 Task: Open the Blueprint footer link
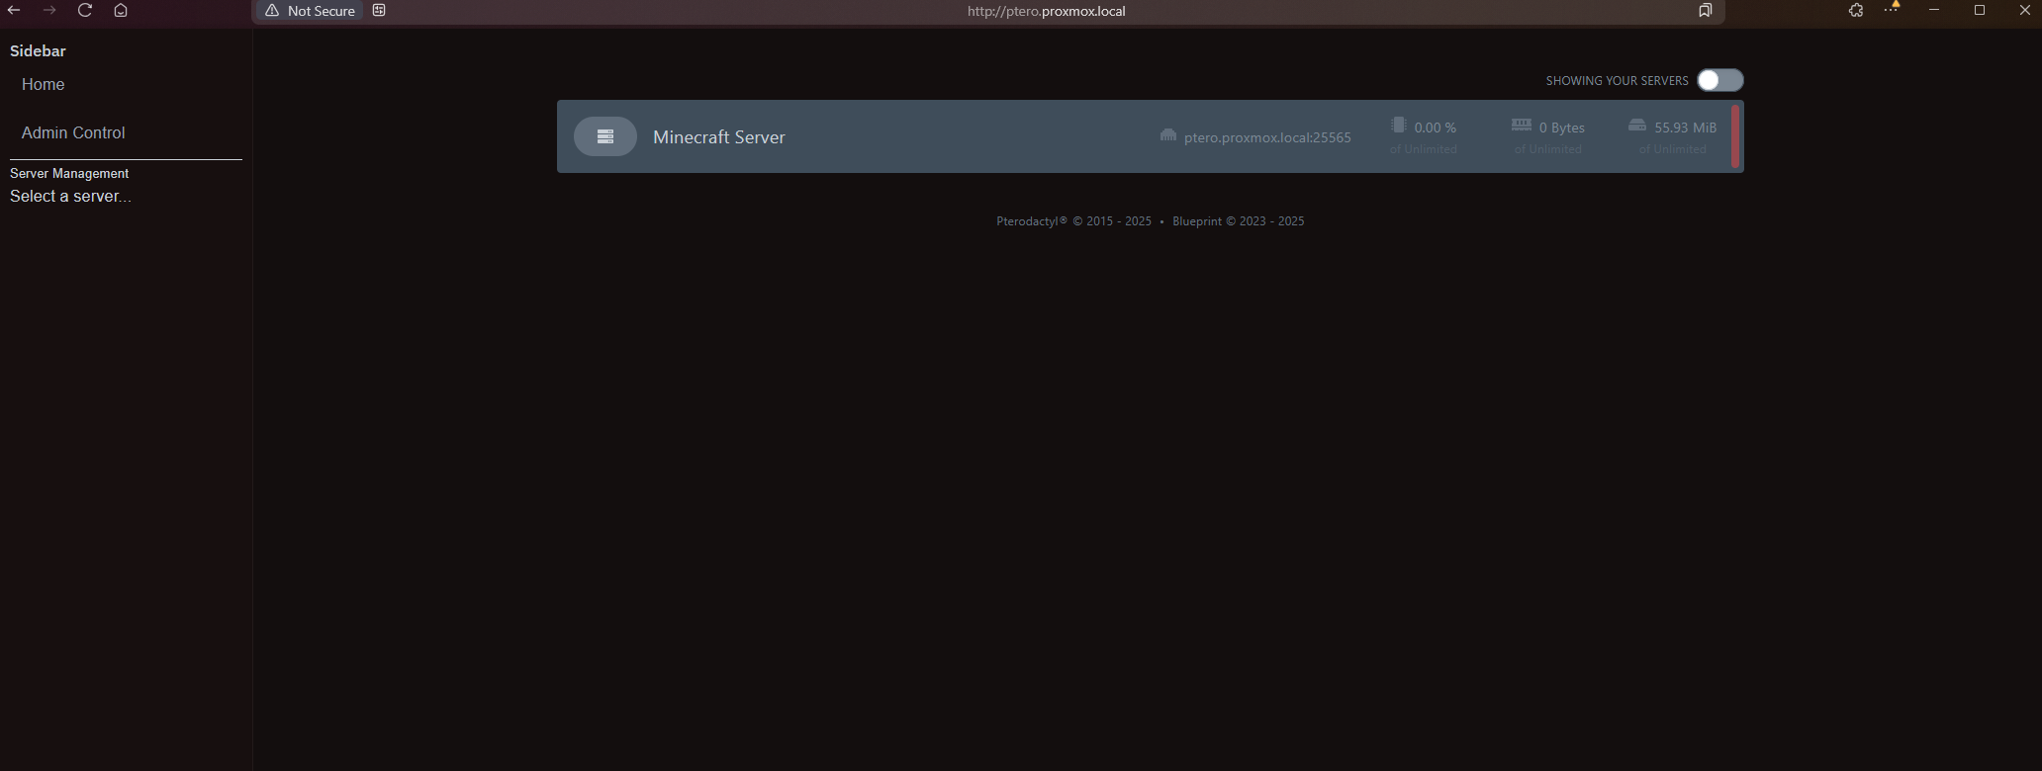click(1238, 221)
